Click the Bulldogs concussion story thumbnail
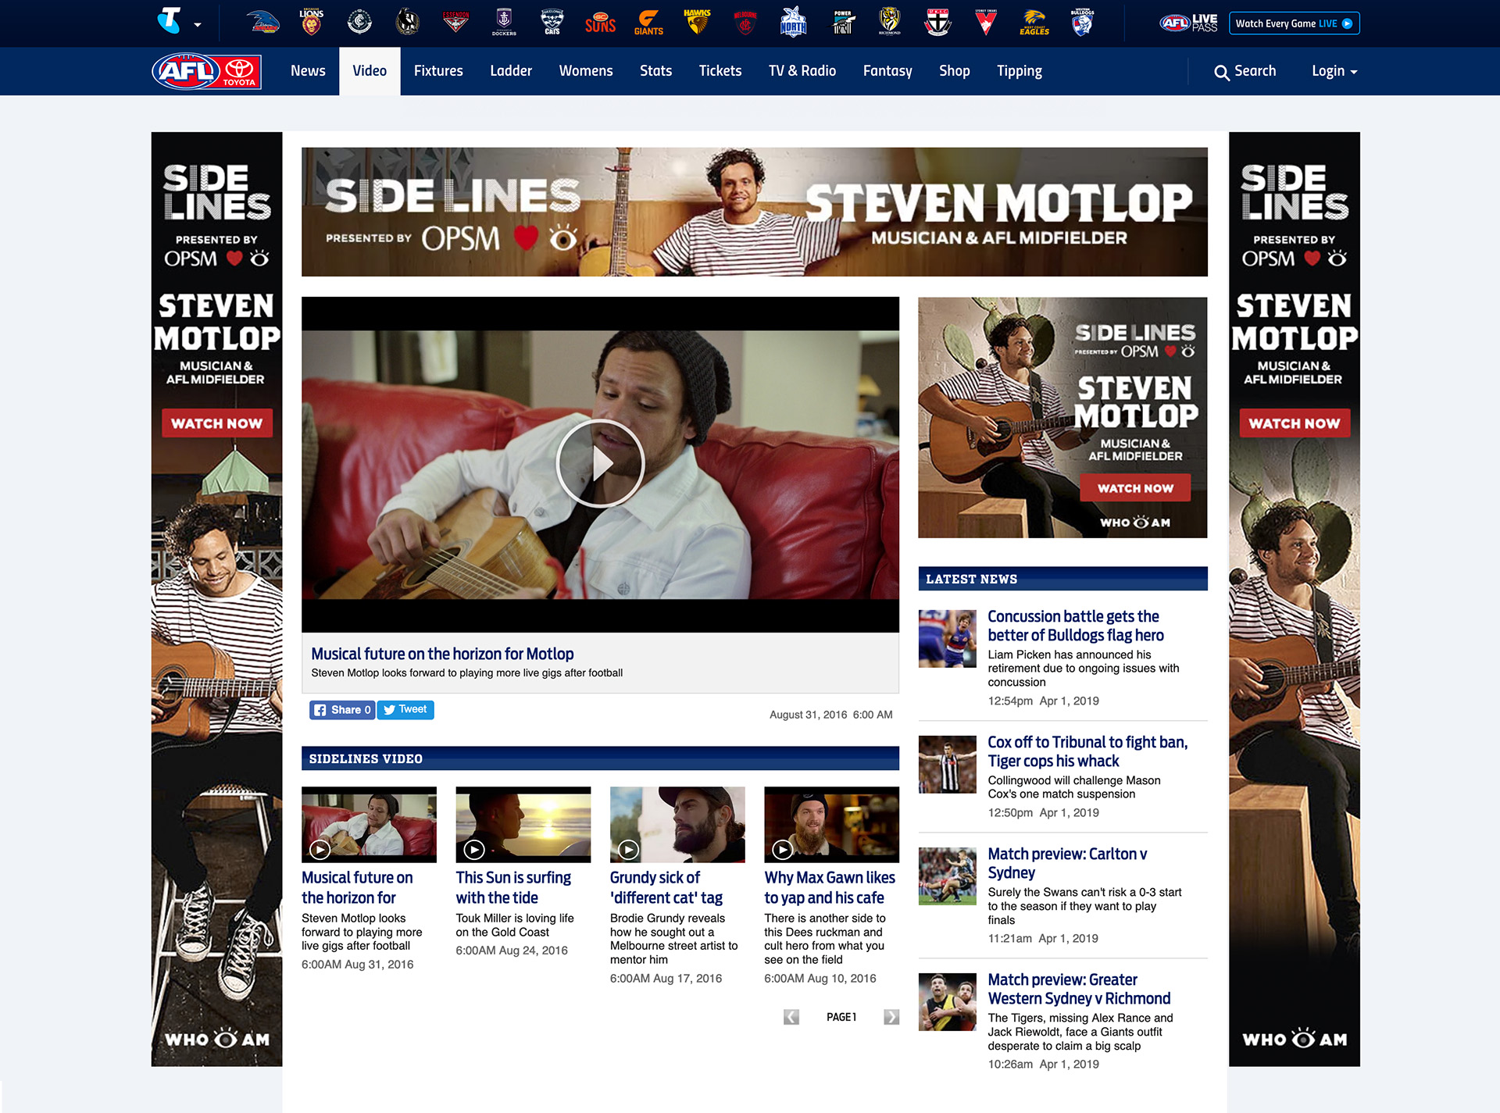The image size is (1500, 1113). (948, 639)
